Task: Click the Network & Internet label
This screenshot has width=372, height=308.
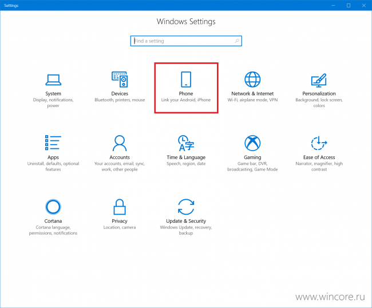Action: (x=252, y=93)
